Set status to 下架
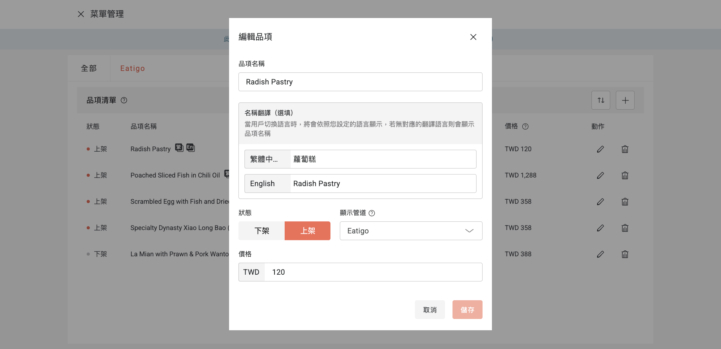 pyautogui.click(x=262, y=231)
